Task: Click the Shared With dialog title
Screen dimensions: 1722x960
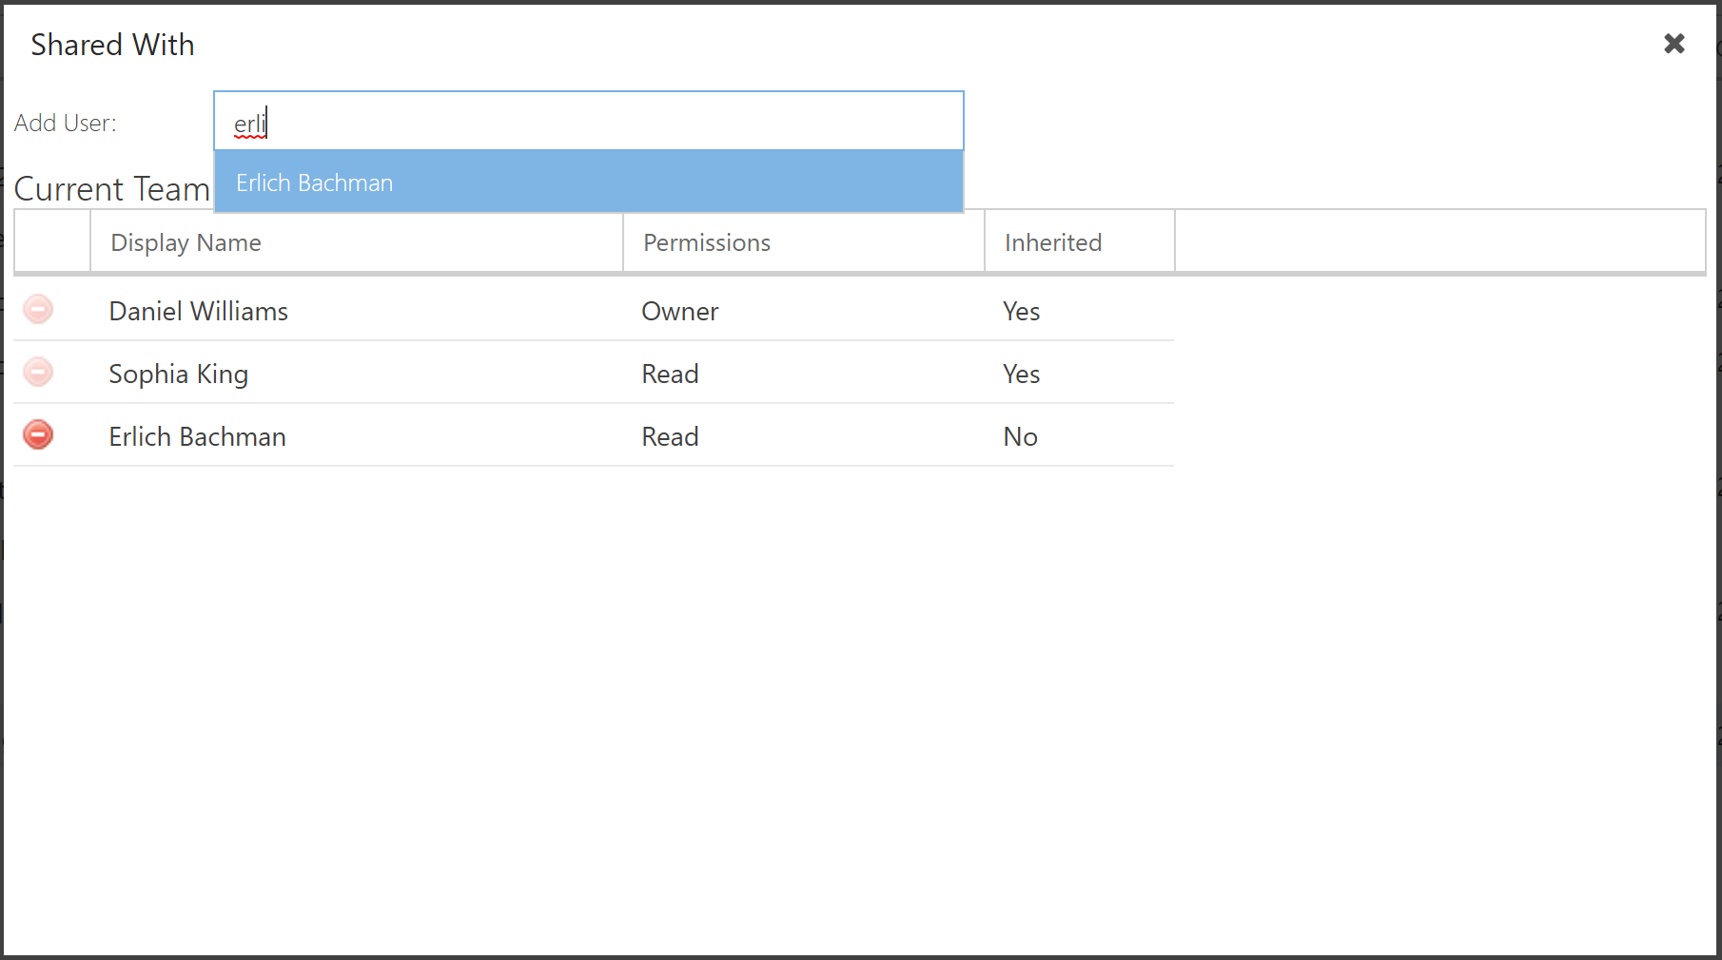Action: 112,45
